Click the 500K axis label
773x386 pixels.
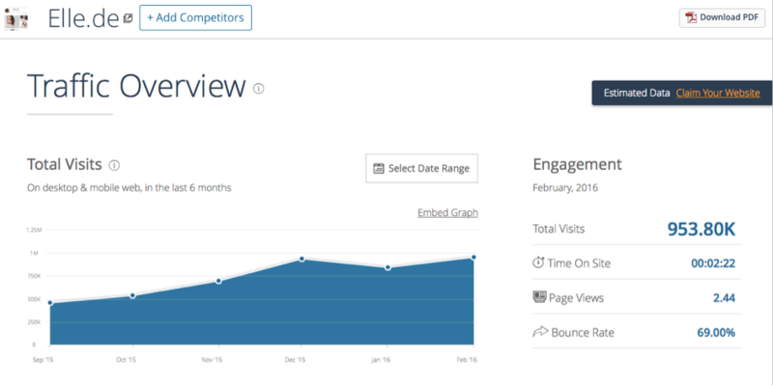pos(34,299)
